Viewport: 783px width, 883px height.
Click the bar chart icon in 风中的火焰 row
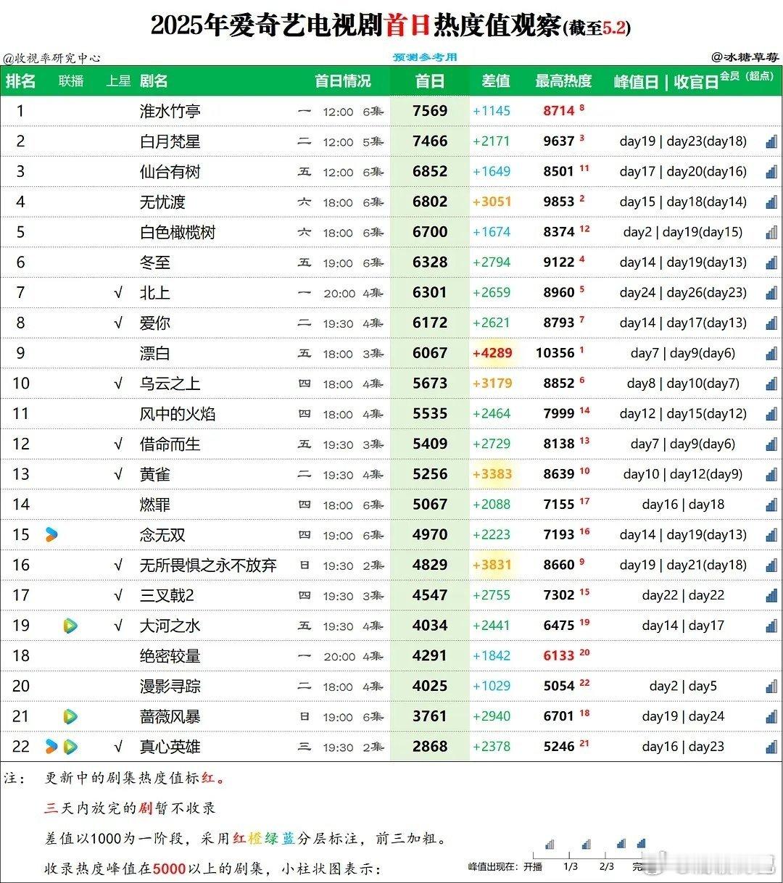tap(771, 414)
